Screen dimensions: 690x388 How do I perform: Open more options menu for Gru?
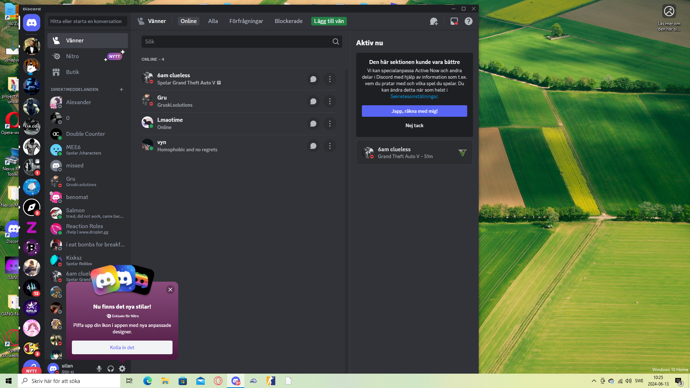(x=330, y=101)
